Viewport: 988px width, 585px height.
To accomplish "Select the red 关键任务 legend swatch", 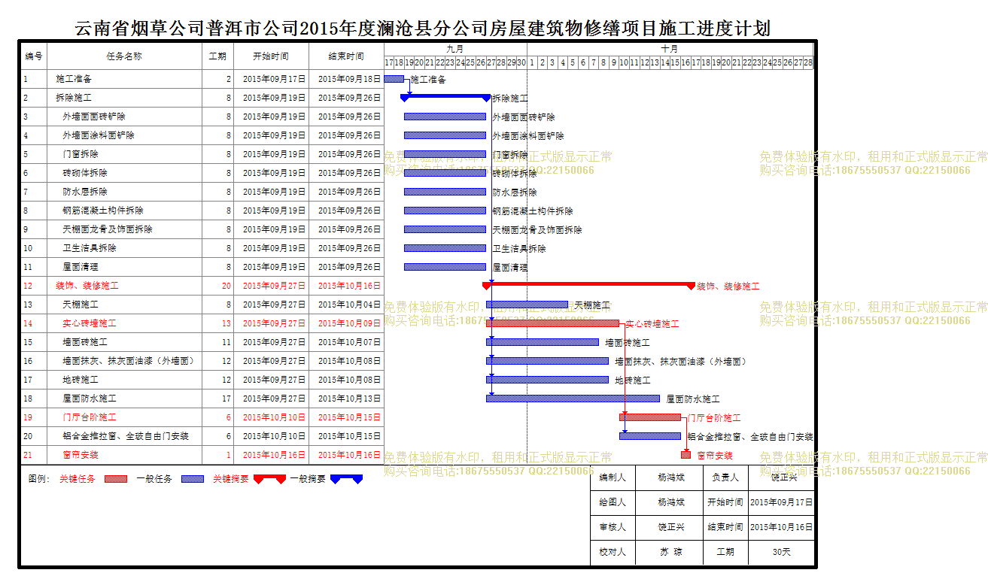I will 116,478.
